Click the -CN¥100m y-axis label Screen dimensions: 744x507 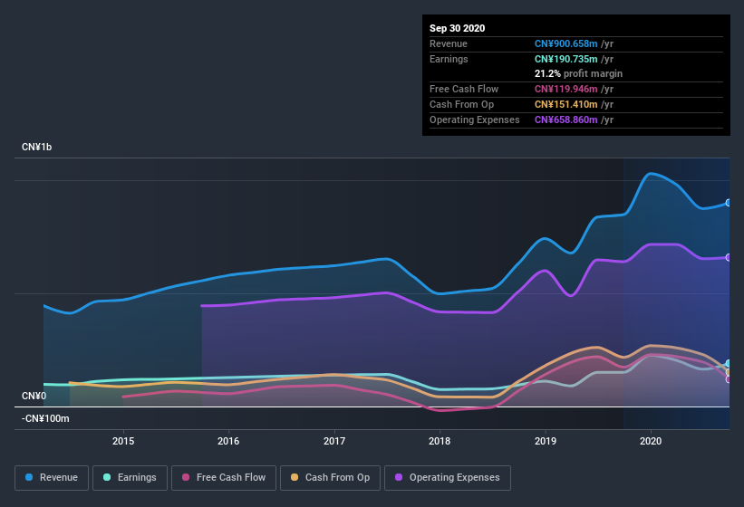(x=45, y=418)
